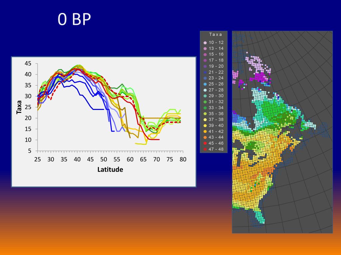
Task: Click the "0 BP" slide title
Action: tap(74, 20)
